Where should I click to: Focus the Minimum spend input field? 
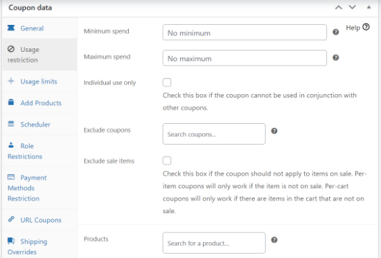click(245, 33)
